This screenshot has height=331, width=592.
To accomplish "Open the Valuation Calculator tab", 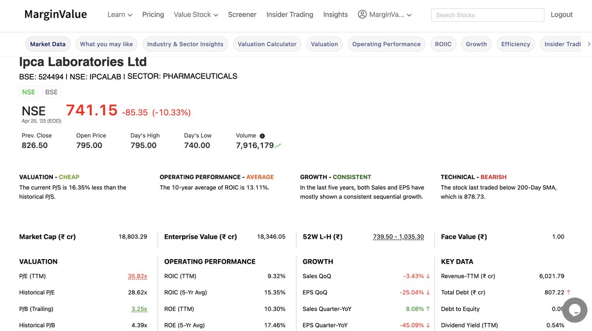I will point(267,44).
